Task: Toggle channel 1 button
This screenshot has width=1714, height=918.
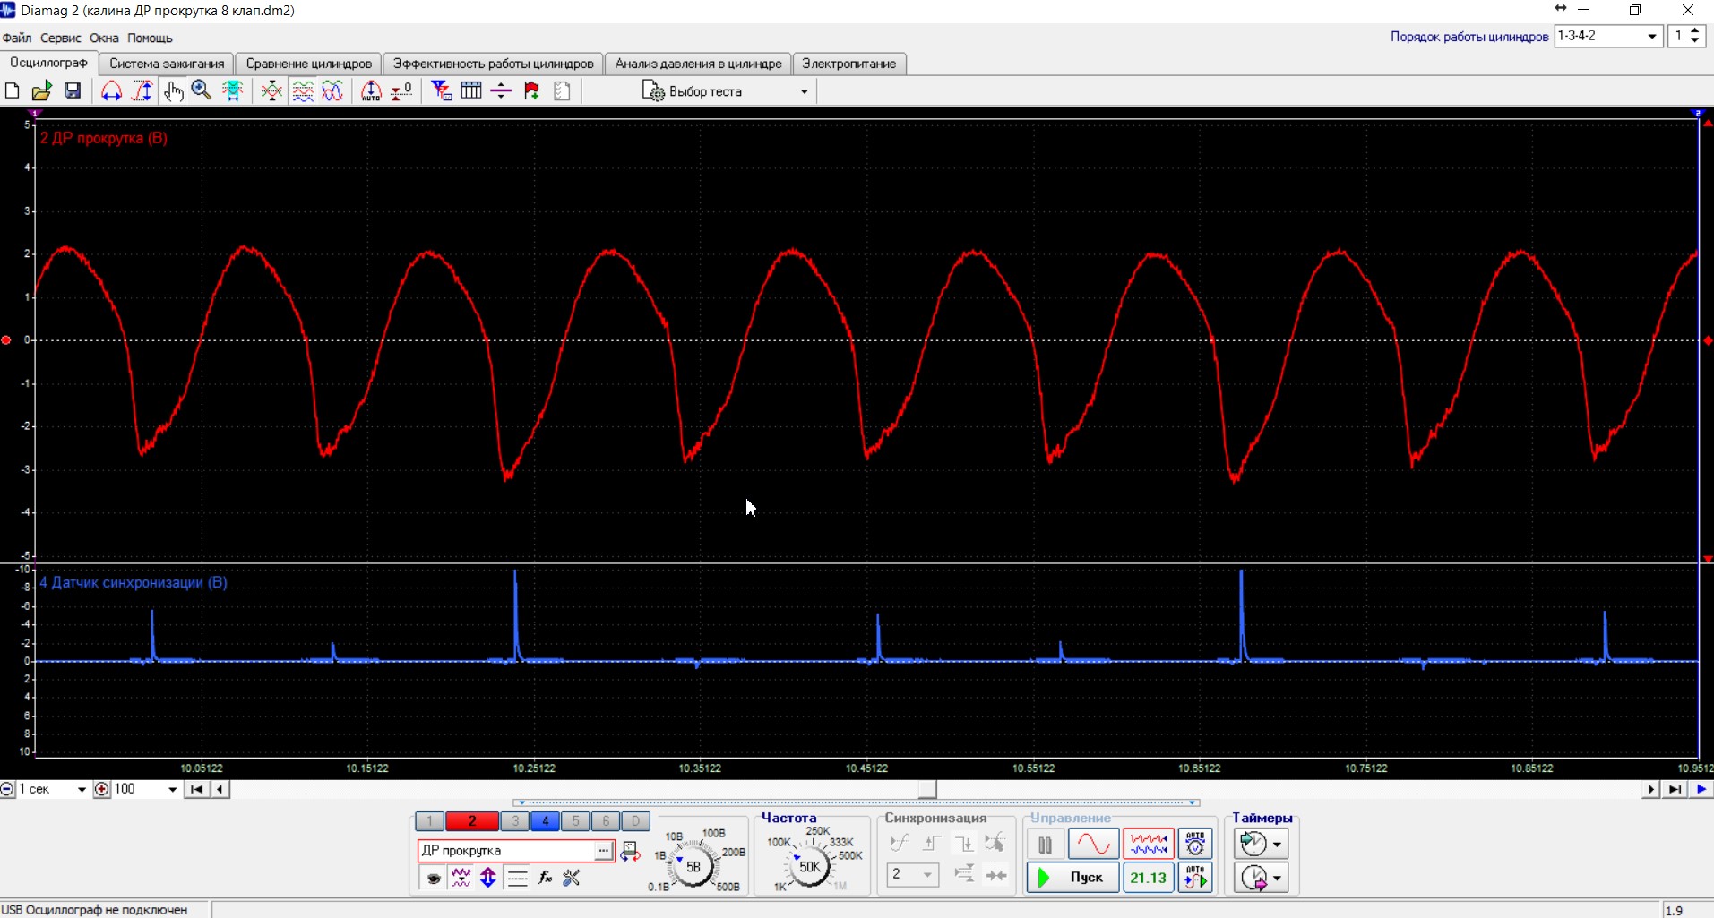Action: (429, 820)
